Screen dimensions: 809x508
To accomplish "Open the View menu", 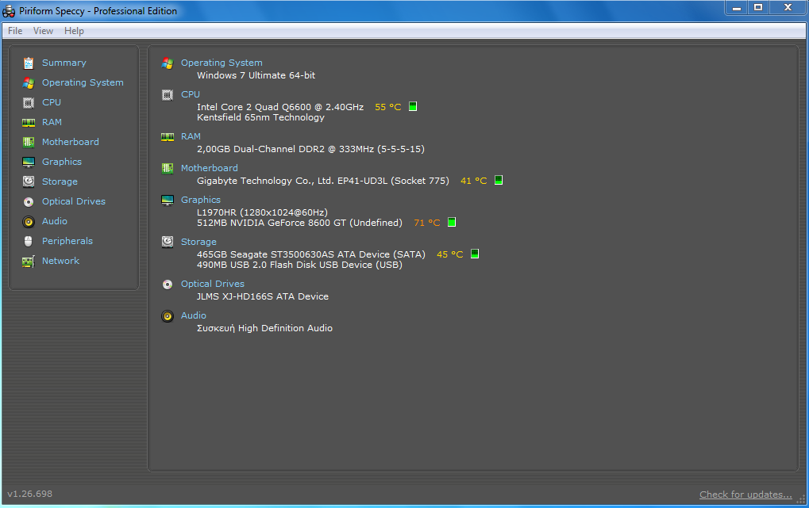I will pyautogui.click(x=44, y=31).
